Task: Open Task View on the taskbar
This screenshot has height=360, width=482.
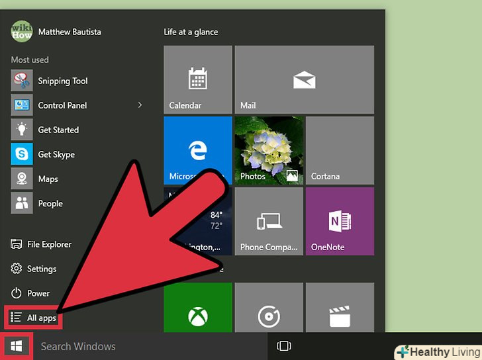Action: click(284, 346)
